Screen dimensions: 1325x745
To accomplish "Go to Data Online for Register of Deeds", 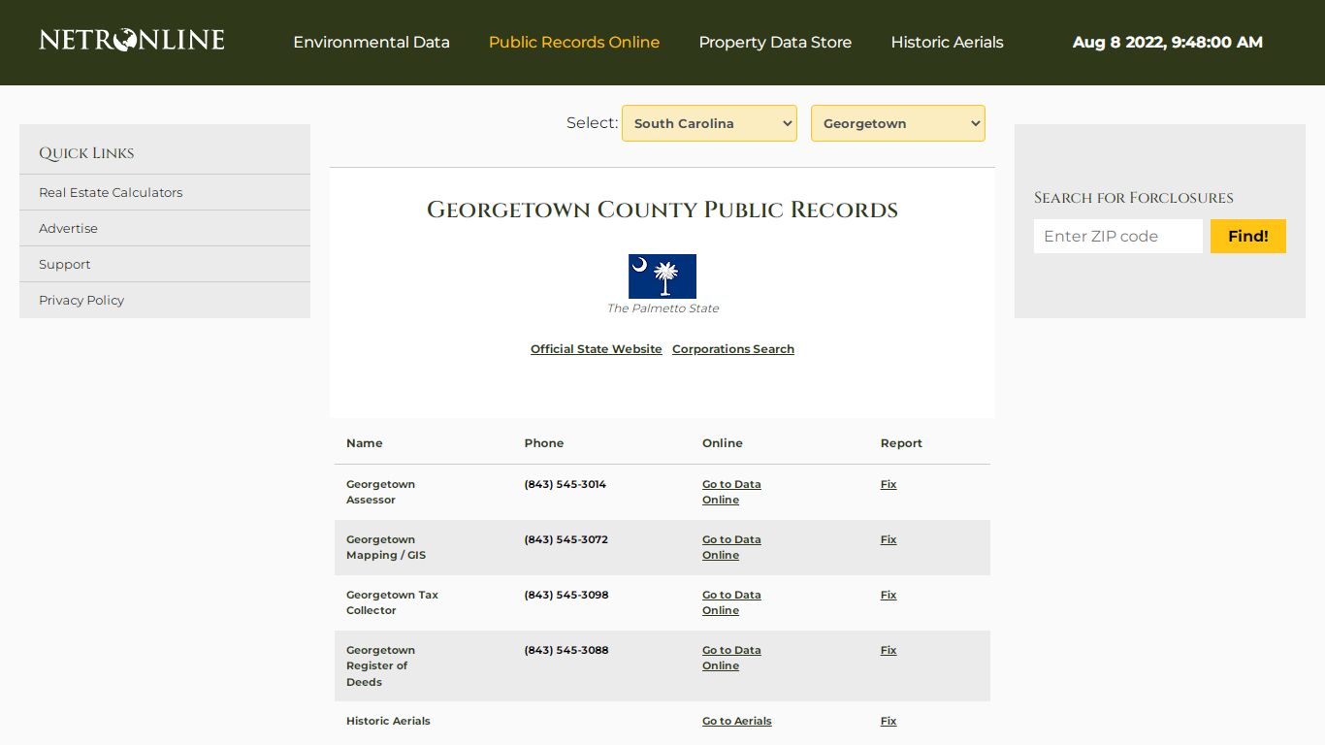I will coord(731,658).
